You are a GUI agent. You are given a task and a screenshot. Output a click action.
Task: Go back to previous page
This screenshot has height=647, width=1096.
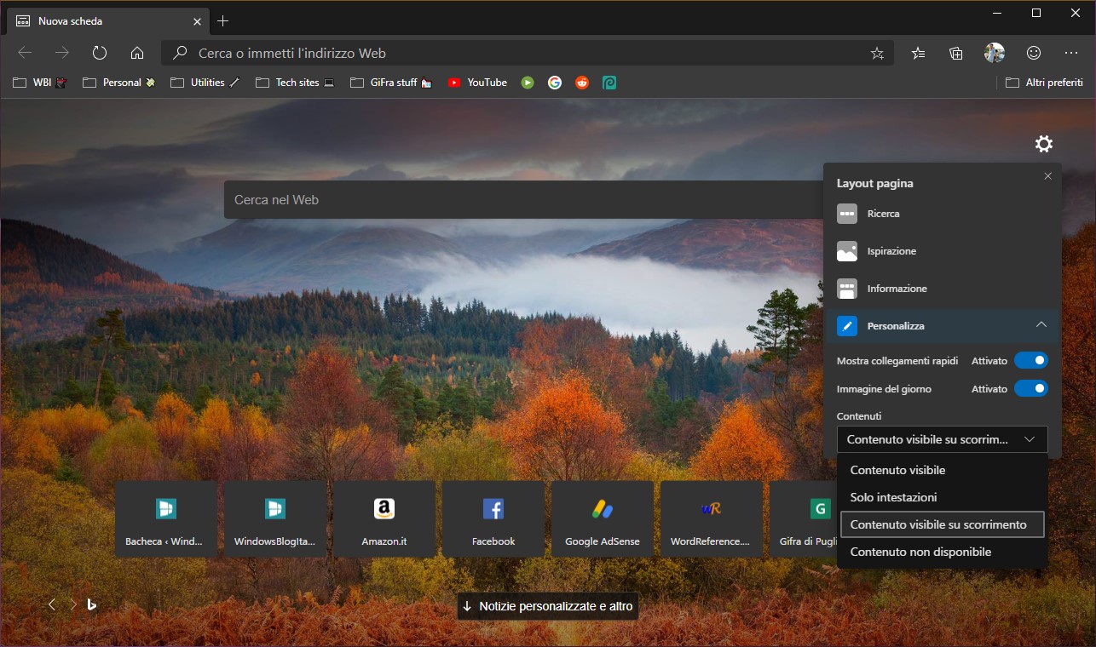coord(25,53)
